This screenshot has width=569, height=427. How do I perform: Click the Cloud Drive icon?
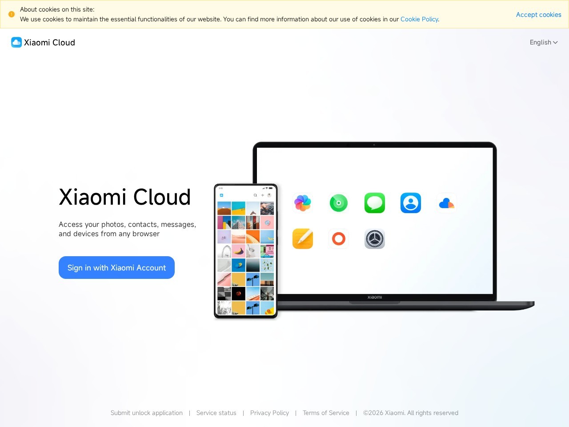[447, 203]
